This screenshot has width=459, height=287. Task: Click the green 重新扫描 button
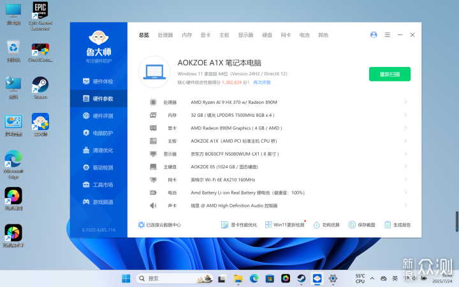tap(390, 74)
